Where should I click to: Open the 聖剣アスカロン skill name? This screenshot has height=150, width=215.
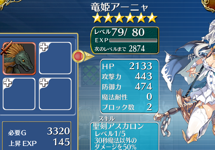[118, 126]
